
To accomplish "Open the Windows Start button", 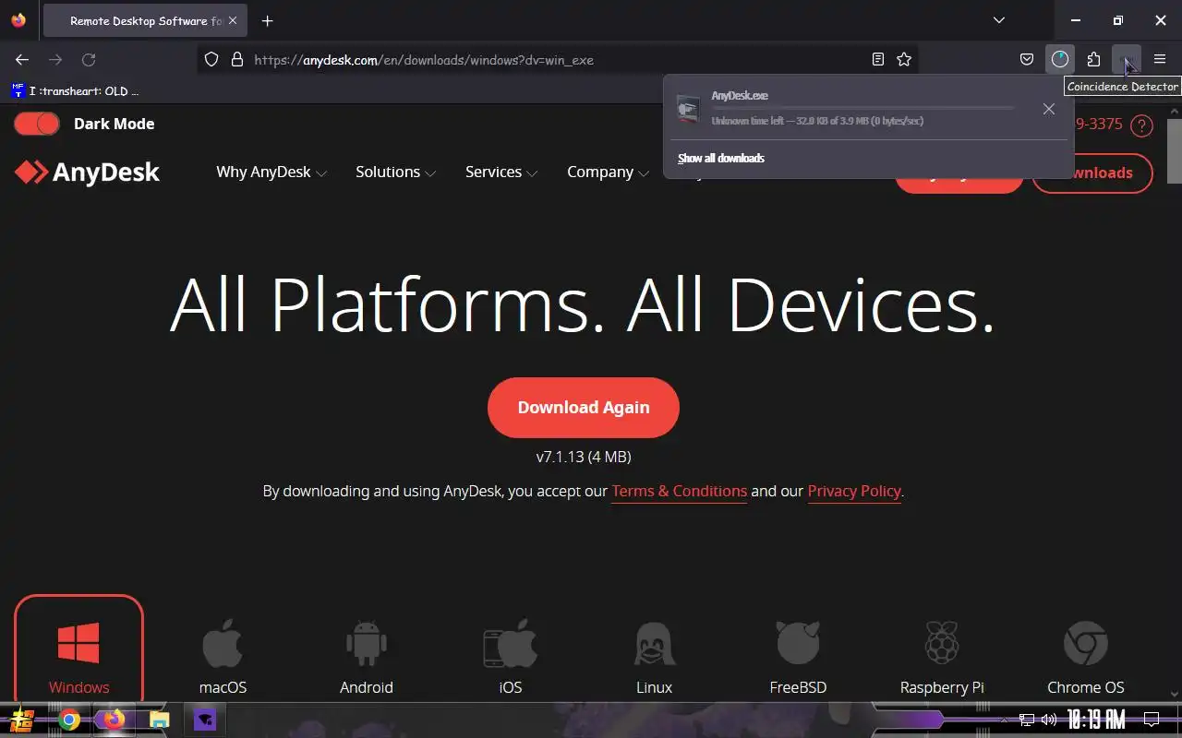I will click(22, 720).
